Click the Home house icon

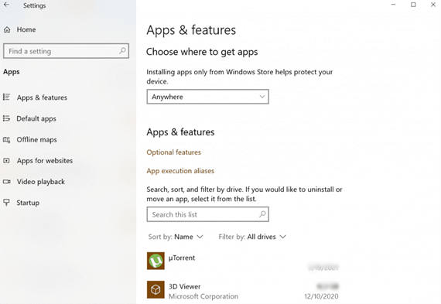[7, 29]
